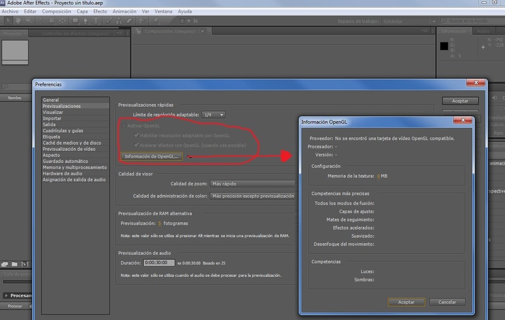This screenshot has height=320, width=505.
Task: Click the black color swatch in Información
Action: pos(444,46)
